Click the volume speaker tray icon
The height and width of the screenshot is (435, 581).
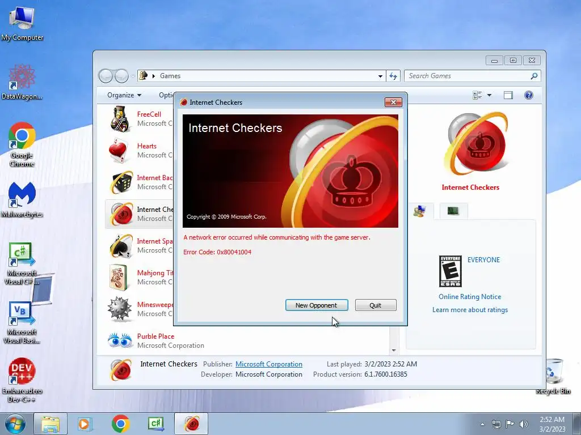tap(524, 424)
